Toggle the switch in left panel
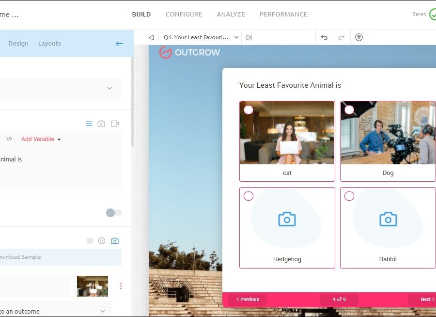This screenshot has width=436, height=317. 113,213
